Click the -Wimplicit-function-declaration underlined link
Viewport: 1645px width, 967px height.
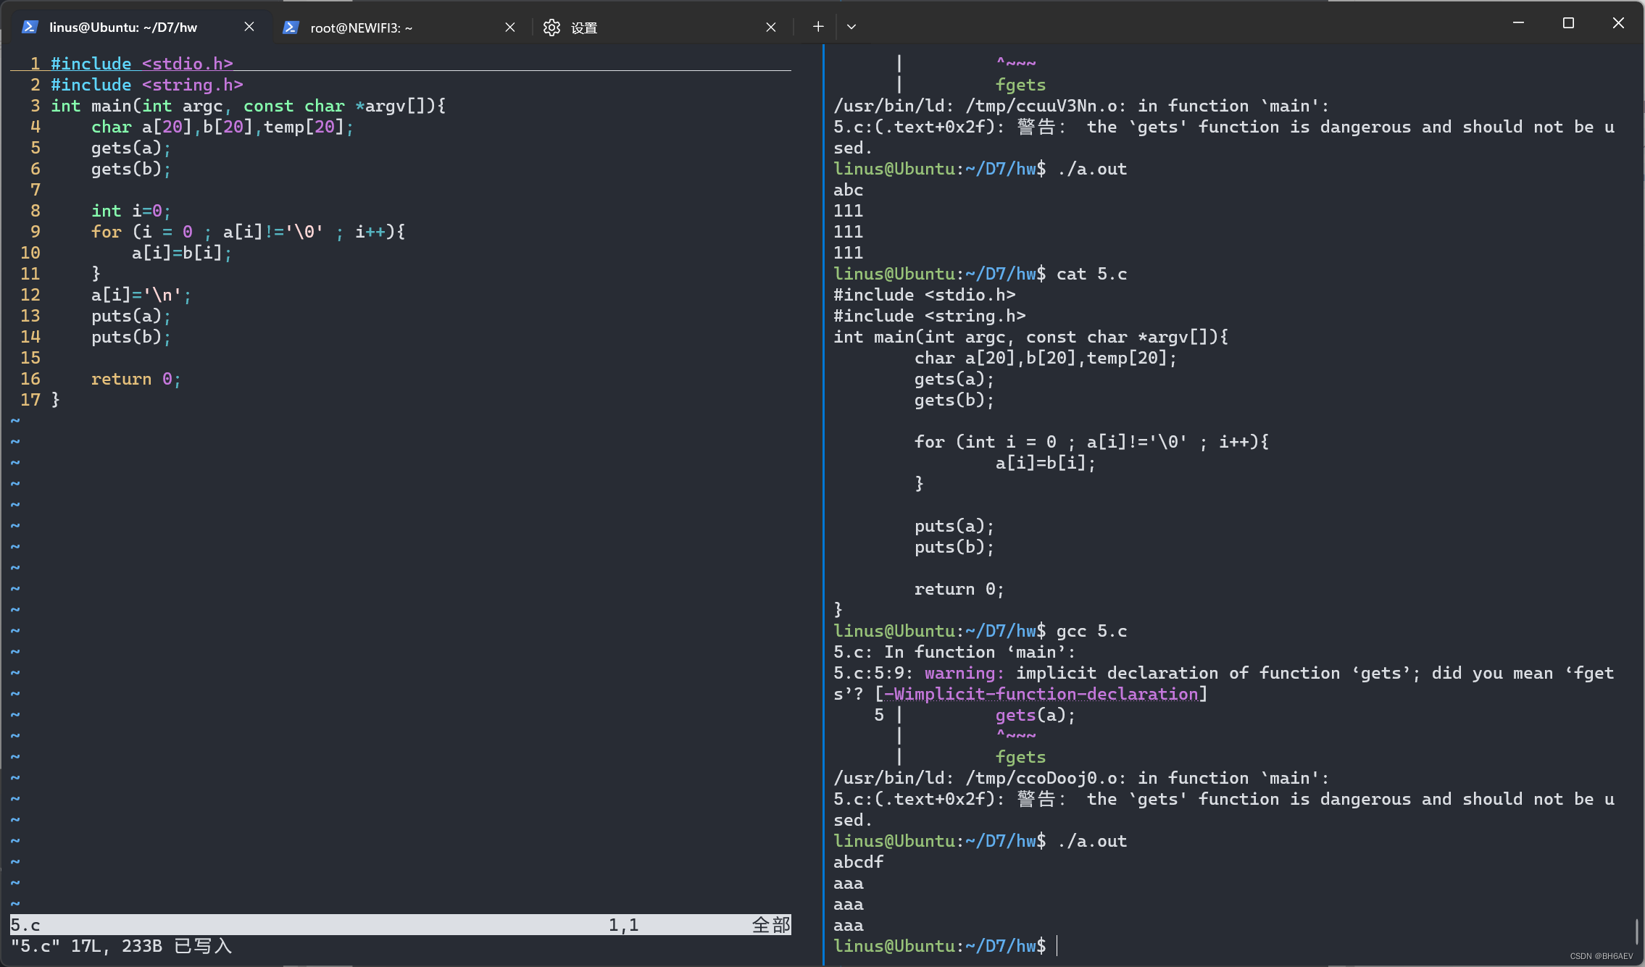1041,694
